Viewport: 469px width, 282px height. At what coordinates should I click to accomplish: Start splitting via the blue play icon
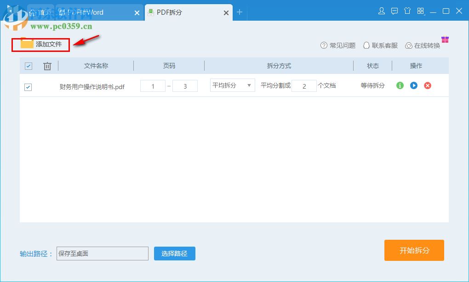413,85
